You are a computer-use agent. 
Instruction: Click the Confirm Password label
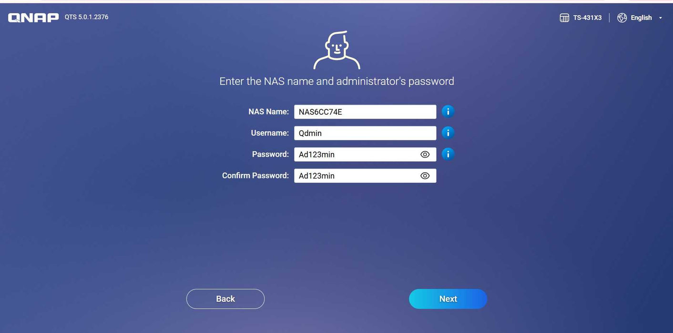click(x=255, y=176)
